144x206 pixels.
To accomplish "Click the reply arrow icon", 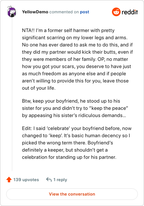I will tap(49, 179).
